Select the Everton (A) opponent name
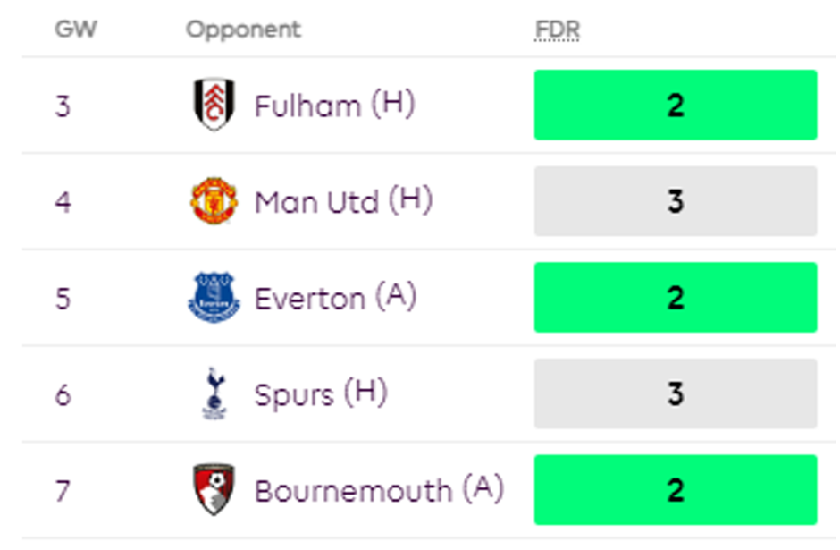Viewport: 840px width, 550px height. (335, 298)
